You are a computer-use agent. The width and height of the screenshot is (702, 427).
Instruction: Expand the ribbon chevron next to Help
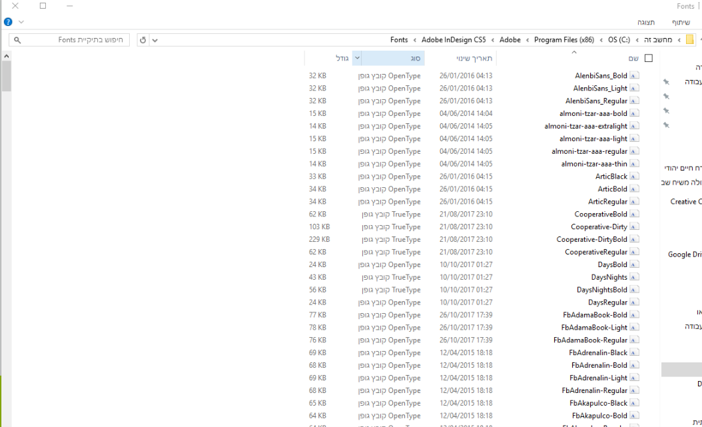[x=21, y=21]
